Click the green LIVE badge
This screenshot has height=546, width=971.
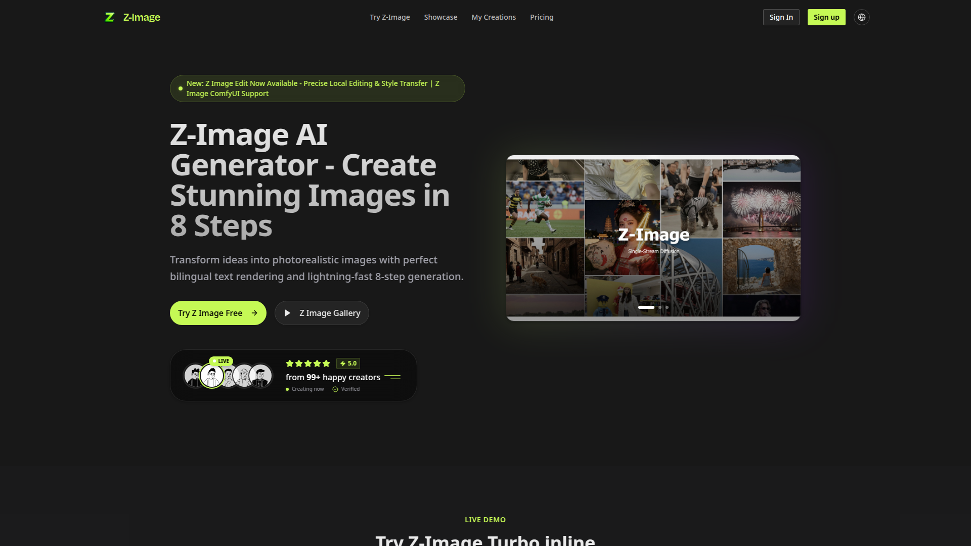click(221, 361)
